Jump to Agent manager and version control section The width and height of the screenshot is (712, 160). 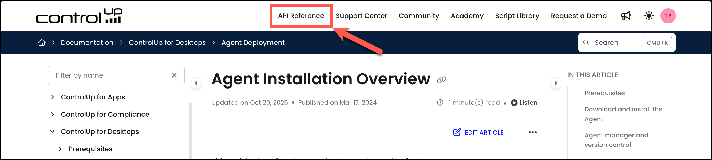[x=616, y=140]
